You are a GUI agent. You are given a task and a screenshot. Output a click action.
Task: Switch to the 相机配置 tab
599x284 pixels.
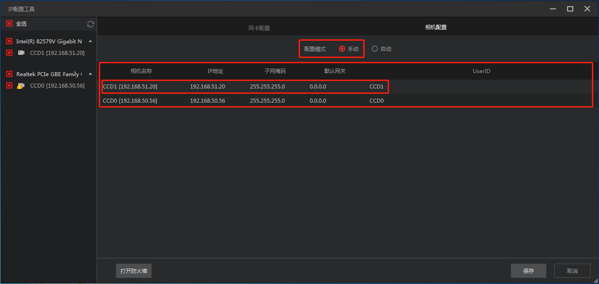436,27
